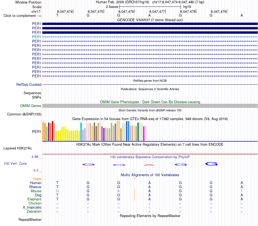Image resolution: width=258 pixels, height=226 pixels.
Task: Select the Mouse species label
Action: pos(36,191)
